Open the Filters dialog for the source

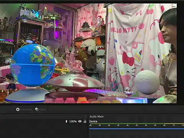(x=41, y=110)
